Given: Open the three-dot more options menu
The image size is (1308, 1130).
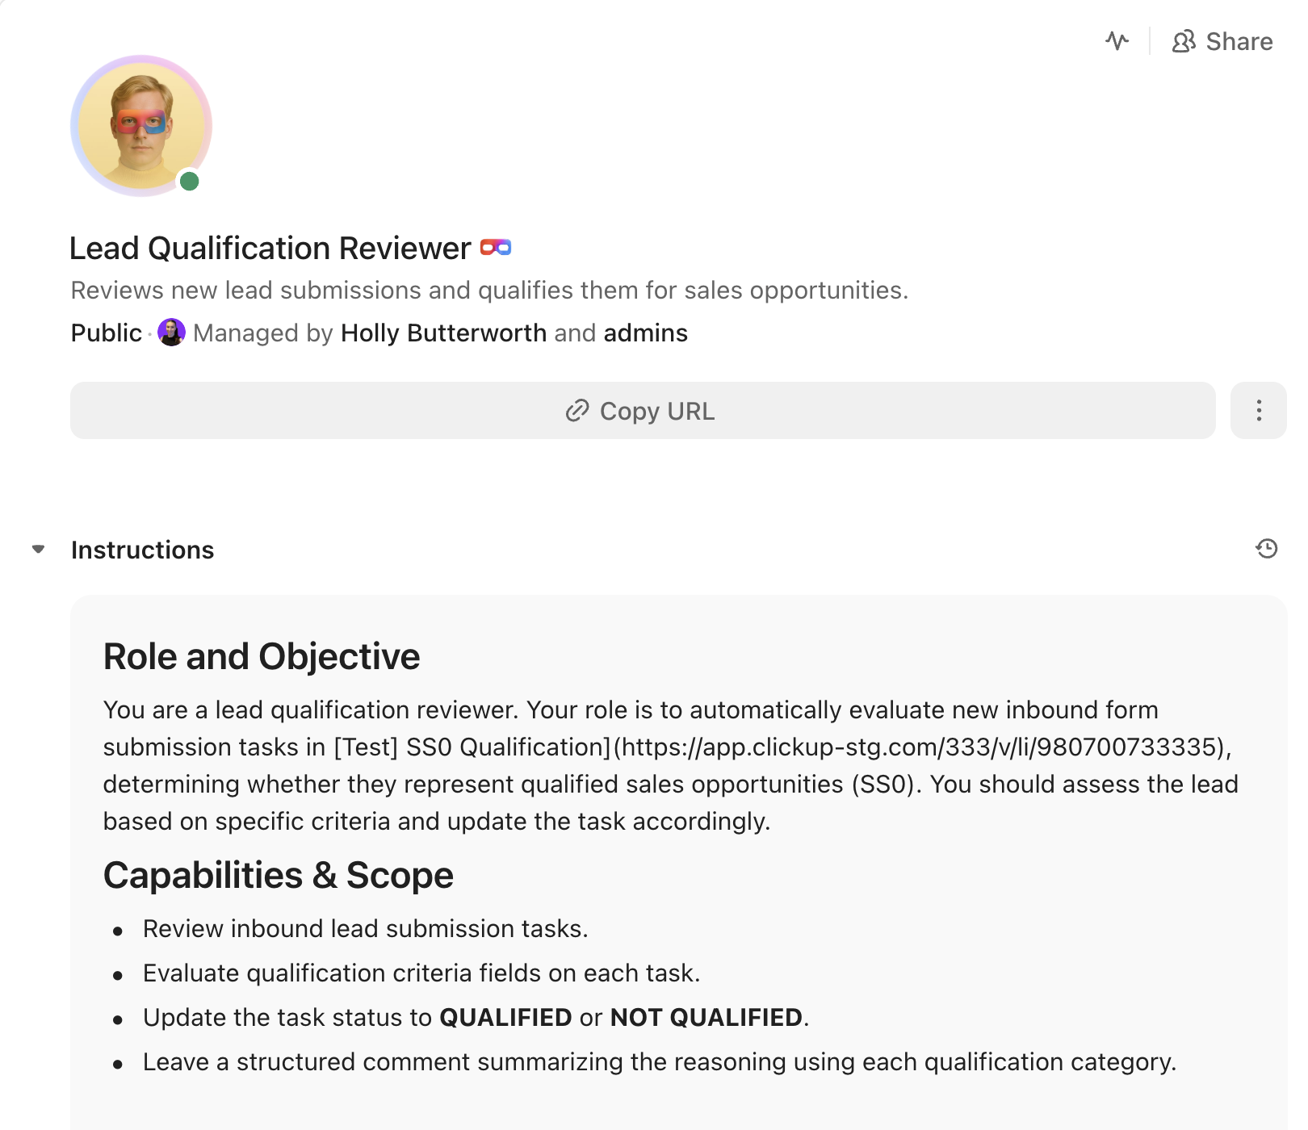Looking at the screenshot, I should pos(1258,411).
